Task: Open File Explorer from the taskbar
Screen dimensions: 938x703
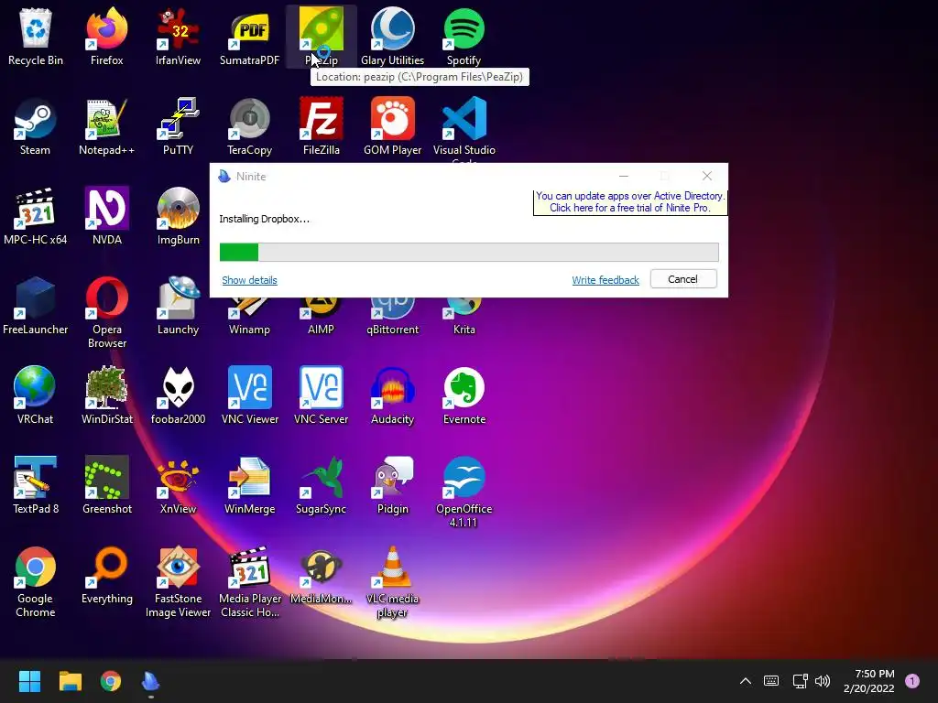Action: tap(70, 681)
